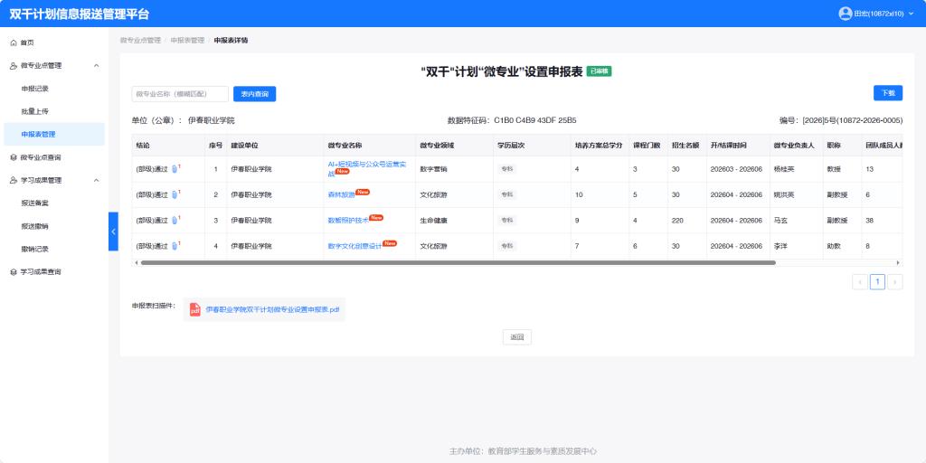Viewport: 926px width, 463px height.
Task: Click the 申报表管理 breadcrumb
Action: (187, 40)
